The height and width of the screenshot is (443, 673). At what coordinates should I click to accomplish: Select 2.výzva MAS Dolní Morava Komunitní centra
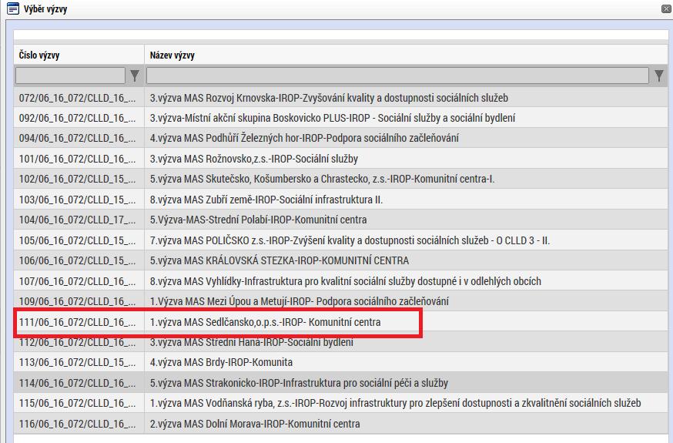click(x=255, y=424)
